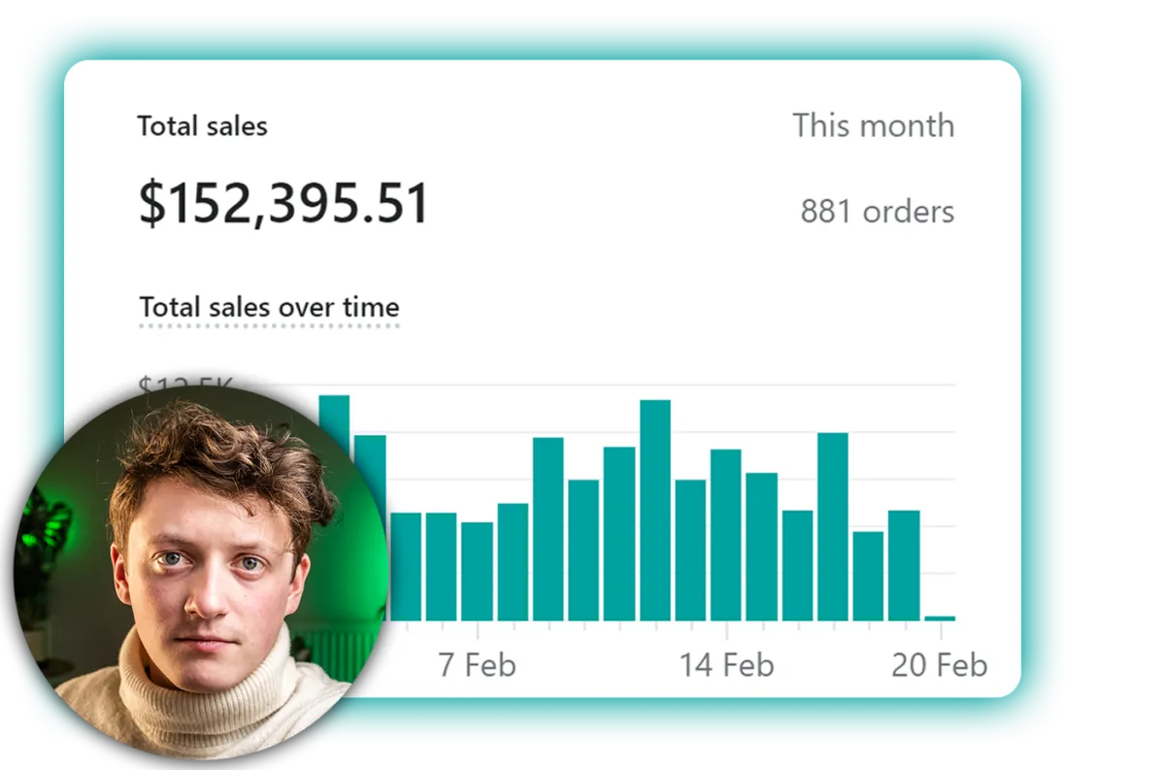Click the 20 Feb axis label

tap(940, 666)
